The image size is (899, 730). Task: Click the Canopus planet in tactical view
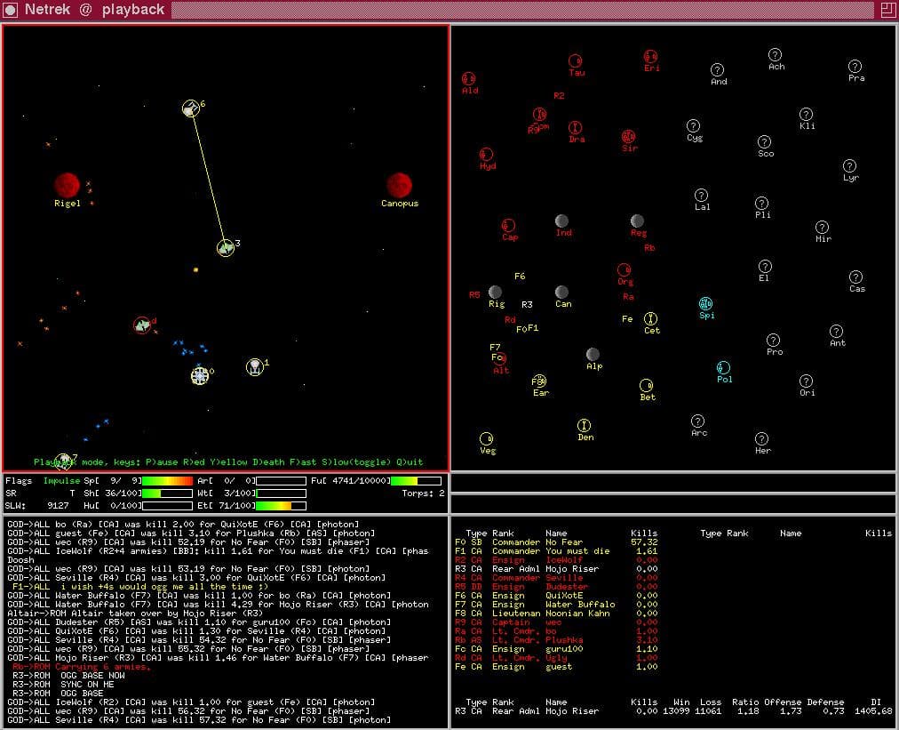click(399, 185)
